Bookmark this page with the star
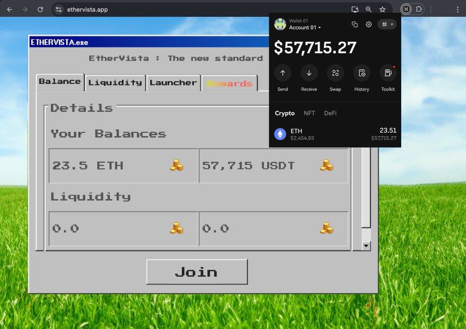Viewport: 466px width, 329px height. click(x=383, y=9)
